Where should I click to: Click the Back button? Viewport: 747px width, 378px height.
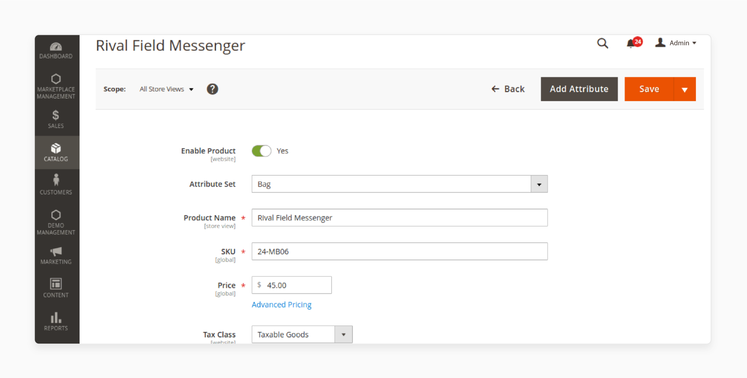(508, 89)
